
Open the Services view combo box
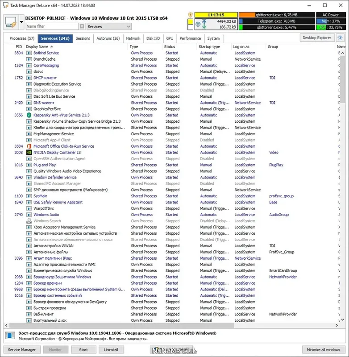point(109,27)
